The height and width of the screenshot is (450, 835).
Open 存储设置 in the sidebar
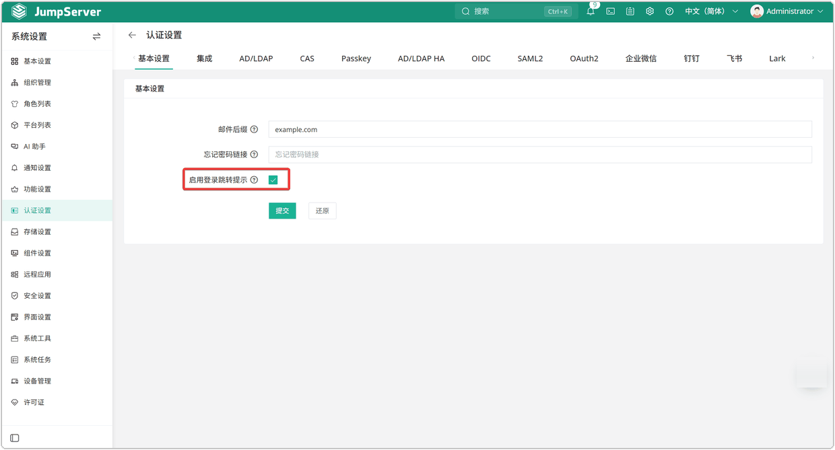(x=57, y=232)
